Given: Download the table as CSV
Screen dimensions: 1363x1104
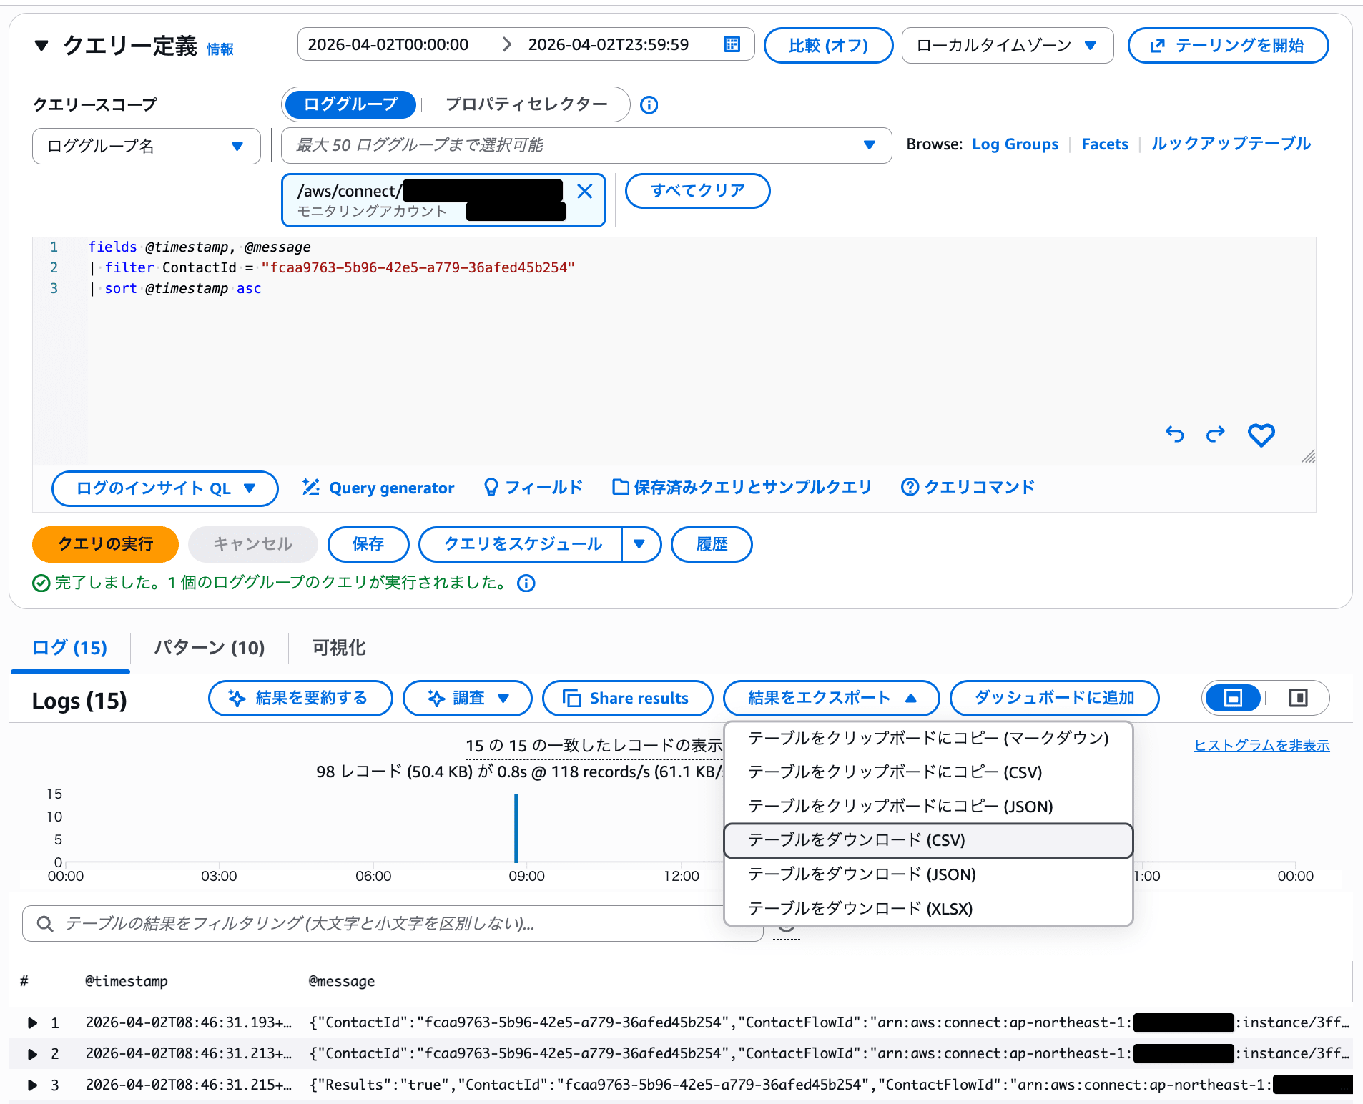Looking at the screenshot, I should (928, 840).
